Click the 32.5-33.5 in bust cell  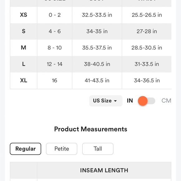pyautogui.click(x=97, y=15)
